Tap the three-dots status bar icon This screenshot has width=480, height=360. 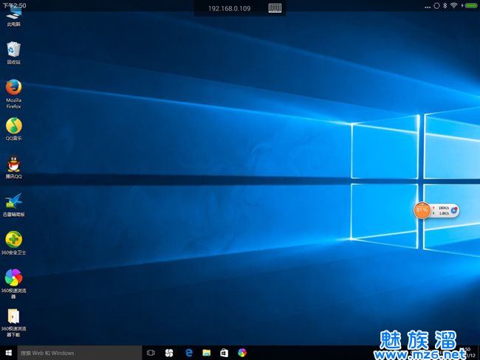coord(428,7)
